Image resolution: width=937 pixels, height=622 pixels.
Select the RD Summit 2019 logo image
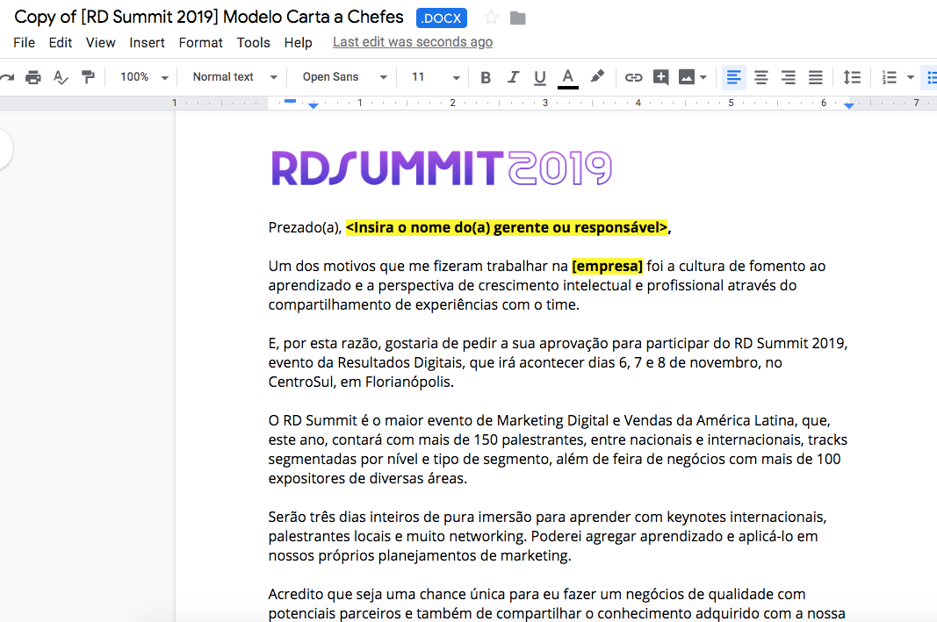point(442,168)
